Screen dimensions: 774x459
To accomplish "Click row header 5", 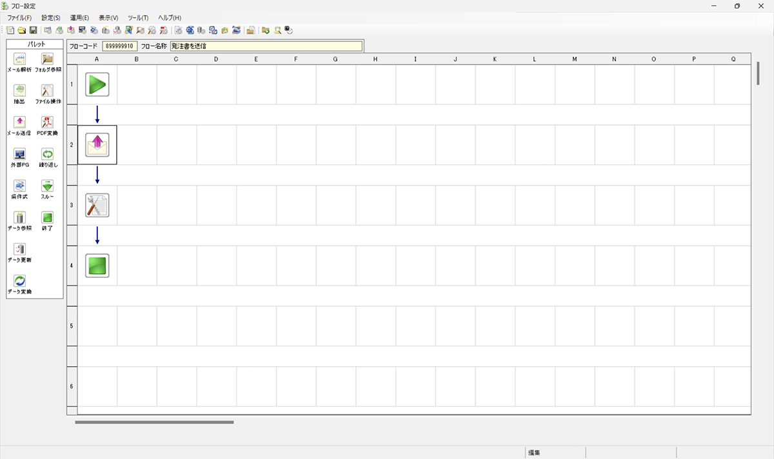I will click(72, 326).
